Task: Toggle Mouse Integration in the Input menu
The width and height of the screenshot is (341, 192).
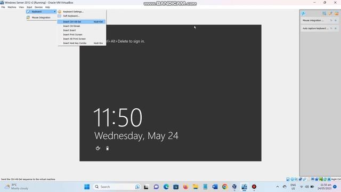Action: (41, 18)
